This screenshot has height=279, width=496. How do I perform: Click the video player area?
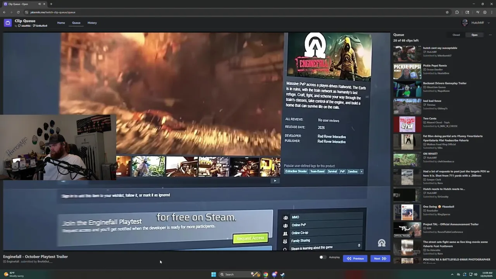(196, 141)
